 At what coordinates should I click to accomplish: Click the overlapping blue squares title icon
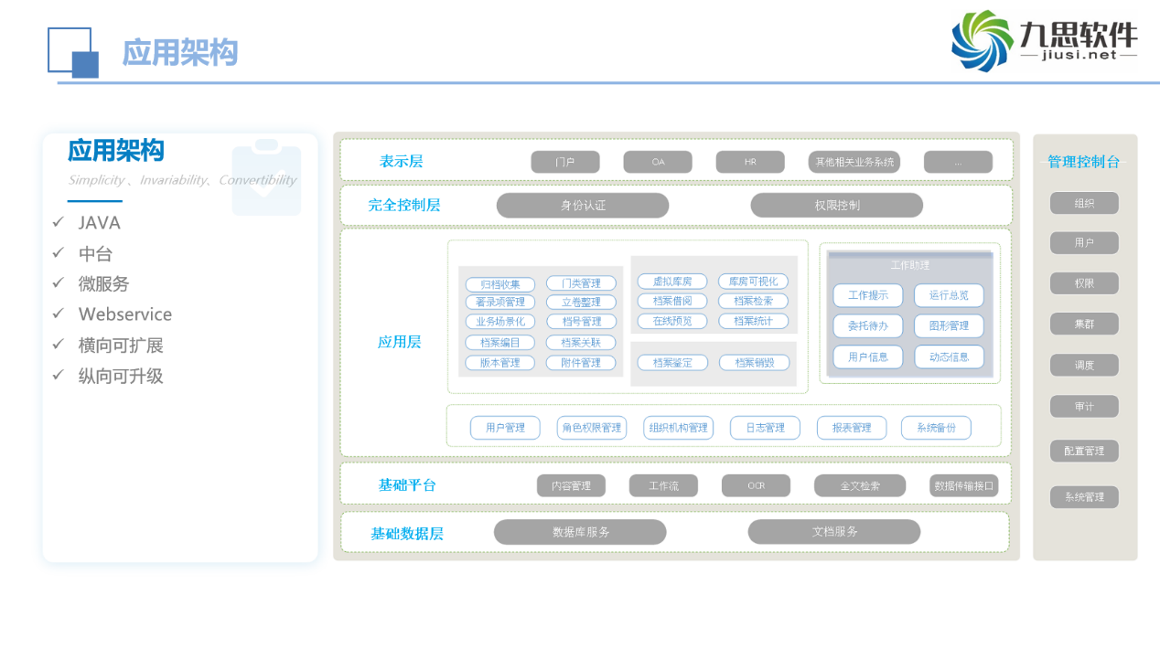[72, 52]
